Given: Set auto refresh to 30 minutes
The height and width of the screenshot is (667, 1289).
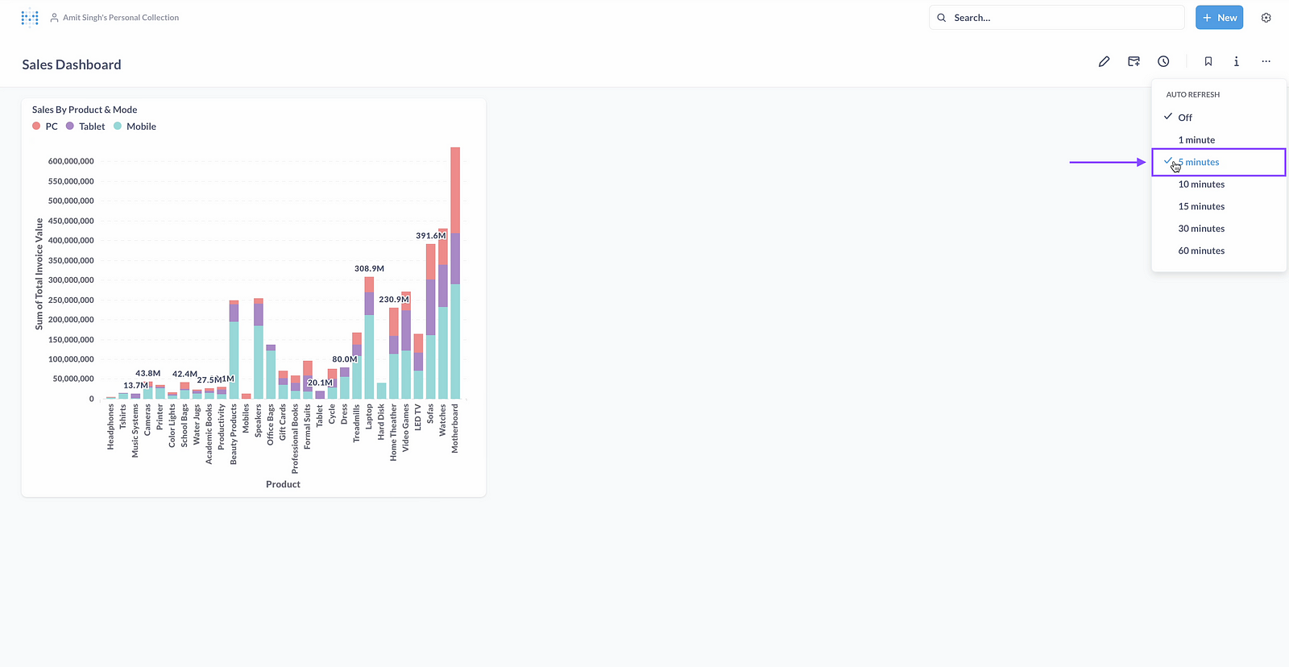Looking at the screenshot, I should coord(1201,229).
